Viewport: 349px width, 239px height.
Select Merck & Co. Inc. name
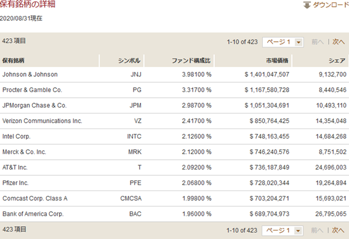pyautogui.click(x=24, y=152)
